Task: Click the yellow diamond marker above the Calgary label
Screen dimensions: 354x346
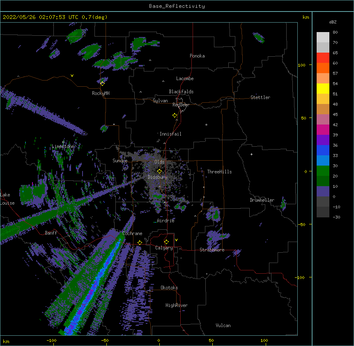Action: (166, 242)
